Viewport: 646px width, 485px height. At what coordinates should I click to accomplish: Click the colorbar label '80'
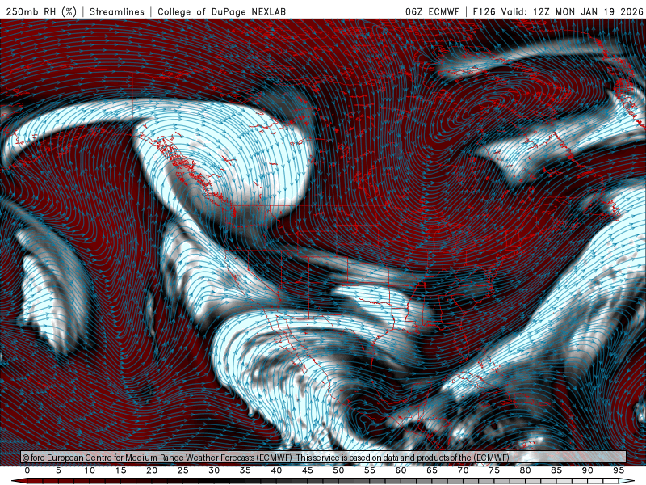coord(526,470)
